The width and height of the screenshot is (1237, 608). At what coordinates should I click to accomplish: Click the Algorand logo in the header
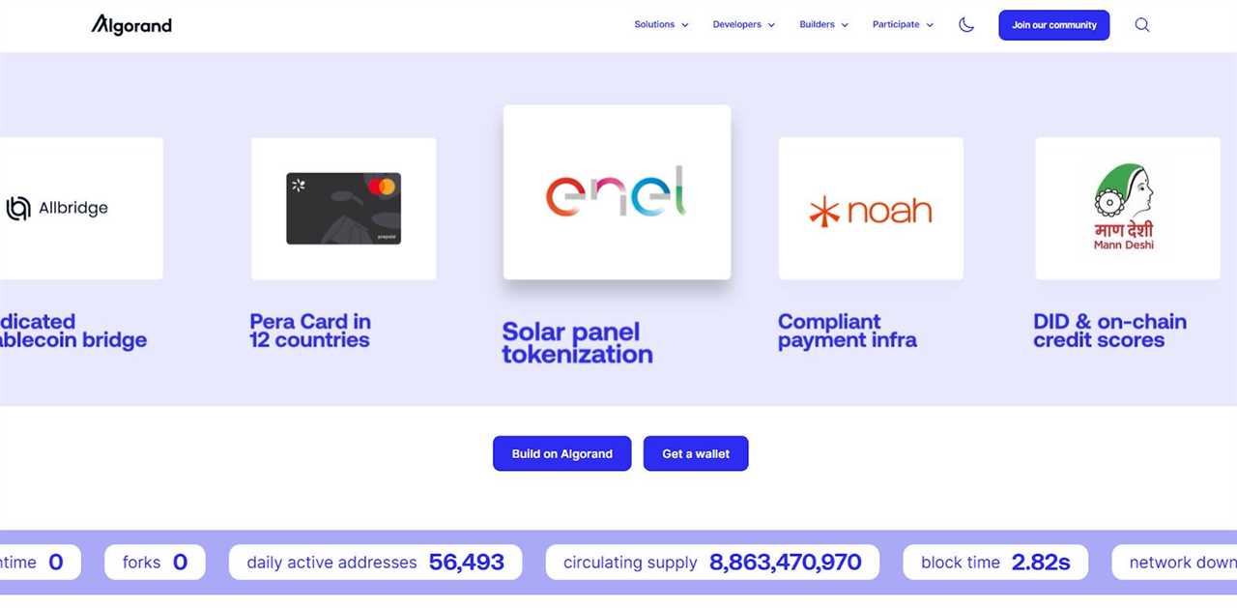click(131, 24)
